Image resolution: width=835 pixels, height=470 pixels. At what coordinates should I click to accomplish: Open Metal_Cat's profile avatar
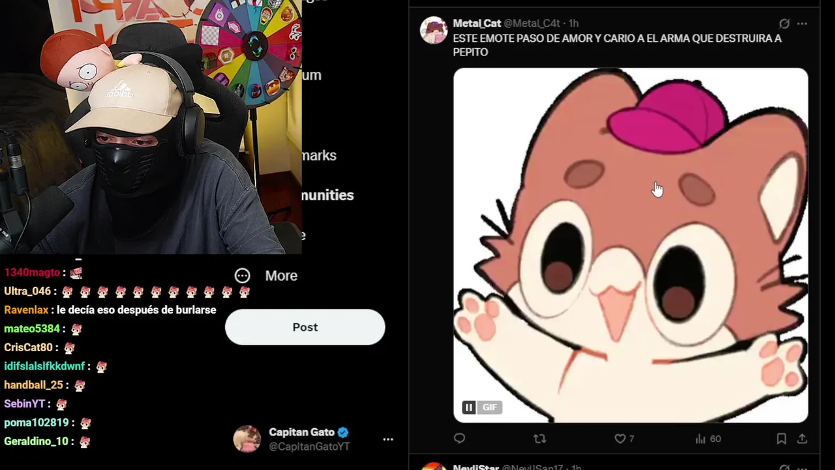point(434,31)
